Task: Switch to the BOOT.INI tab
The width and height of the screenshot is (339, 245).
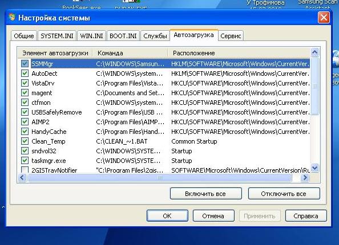Action: (x=123, y=36)
